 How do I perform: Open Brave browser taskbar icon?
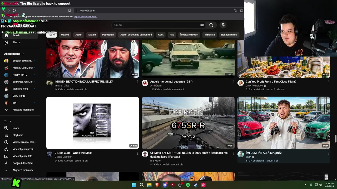point(157,185)
